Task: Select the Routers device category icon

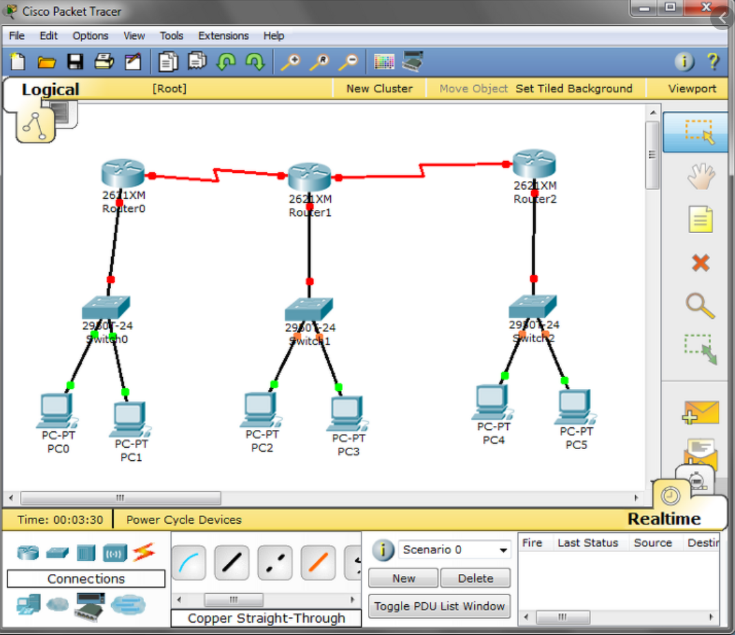Action: (x=27, y=553)
